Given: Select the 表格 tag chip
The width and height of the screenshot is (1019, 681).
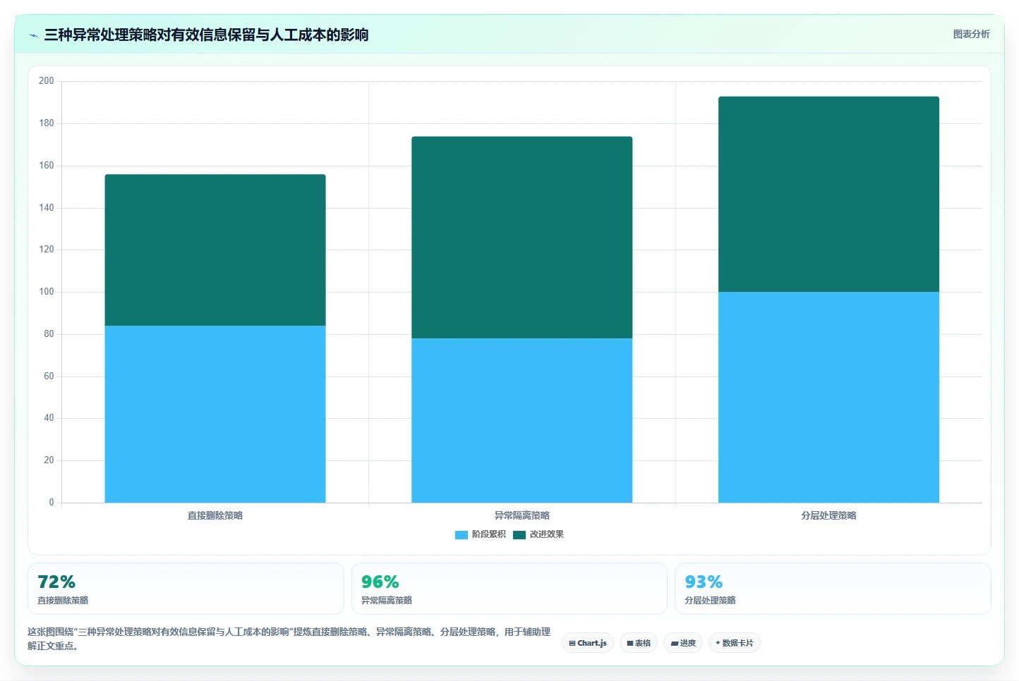Looking at the screenshot, I should [x=639, y=643].
